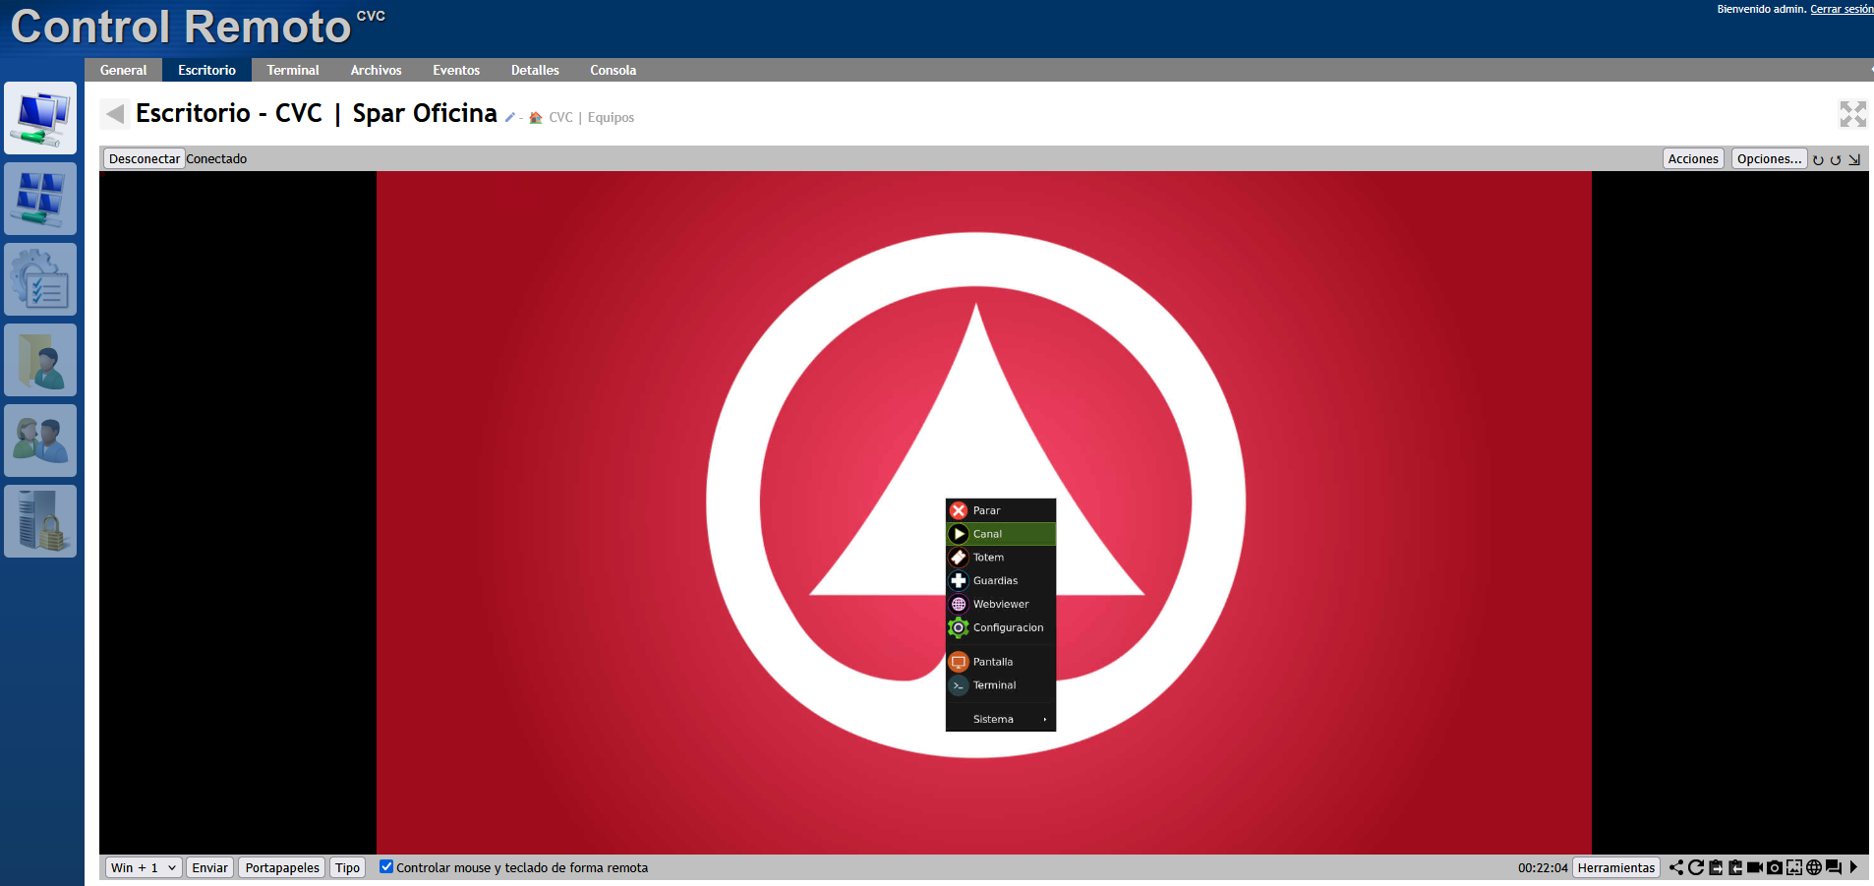The image size is (1874, 886).
Task: Switch to the Terminal tab
Action: (x=293, y=70)
